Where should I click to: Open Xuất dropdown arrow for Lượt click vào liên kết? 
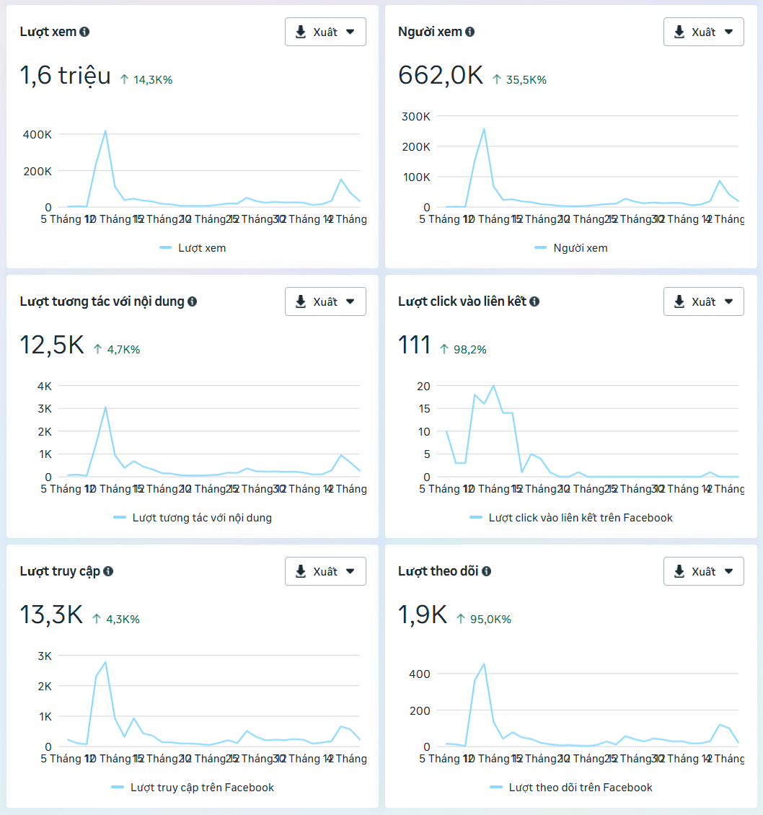(728, 301)
